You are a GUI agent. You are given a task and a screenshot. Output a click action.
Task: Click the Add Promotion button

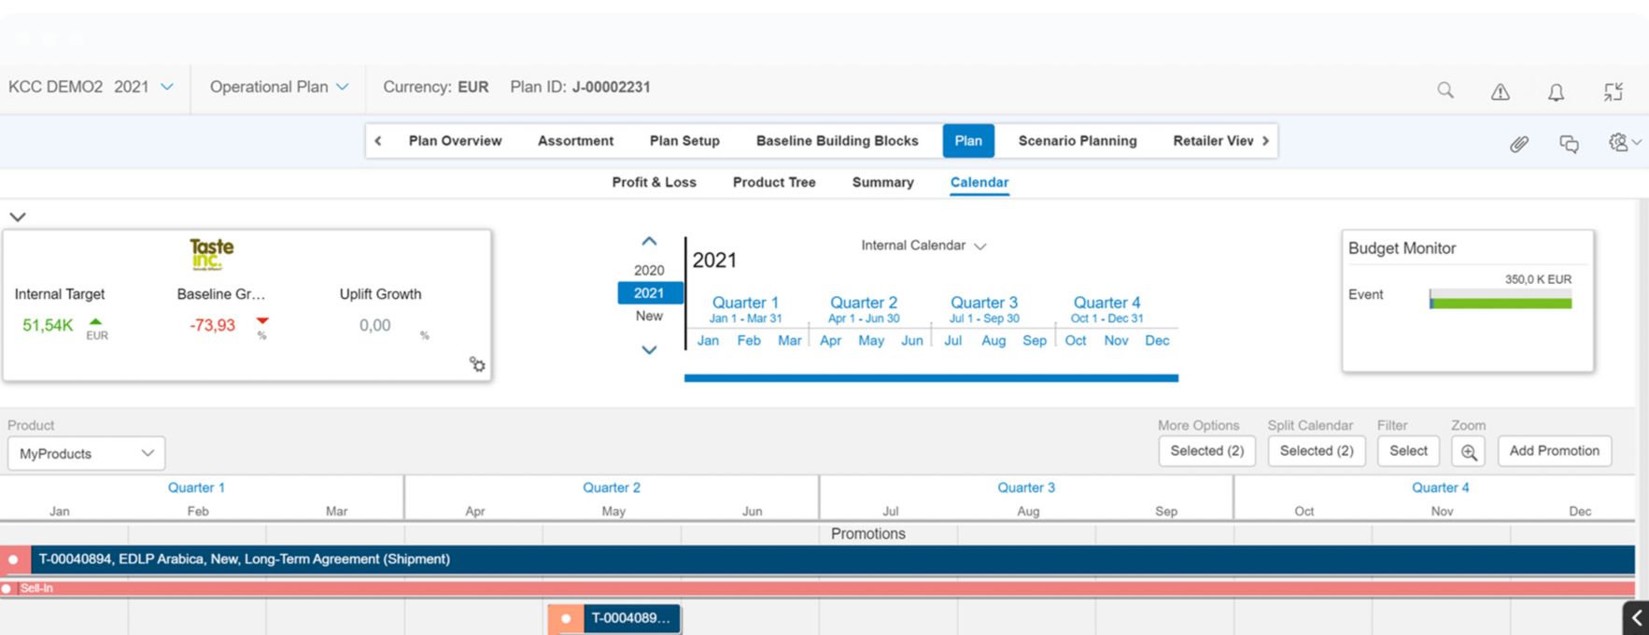coord(1554,451)
